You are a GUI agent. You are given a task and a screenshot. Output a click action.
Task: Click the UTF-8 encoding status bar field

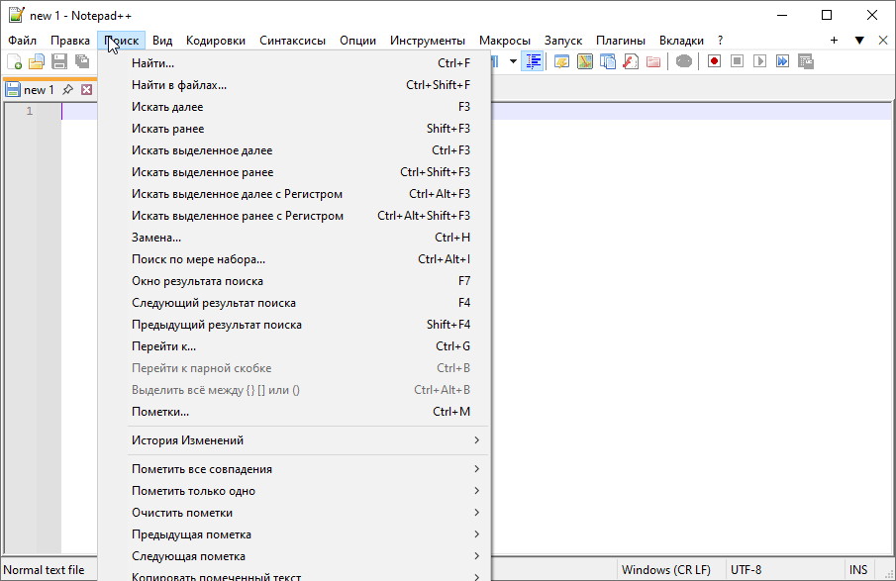point(785,569)
